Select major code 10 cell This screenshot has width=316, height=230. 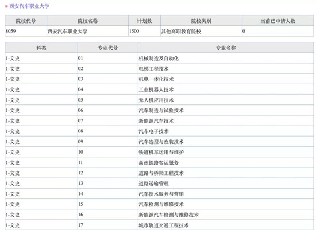click(x=108, y=152)
